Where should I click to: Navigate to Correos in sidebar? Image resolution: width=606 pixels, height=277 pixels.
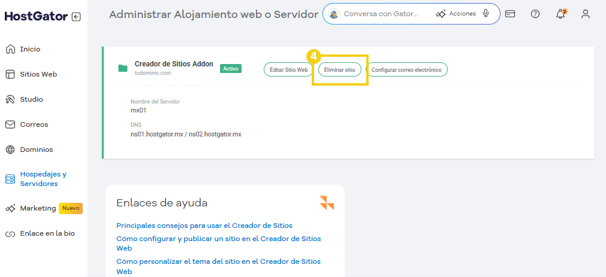pyautogui.click(x=34, y=124)
